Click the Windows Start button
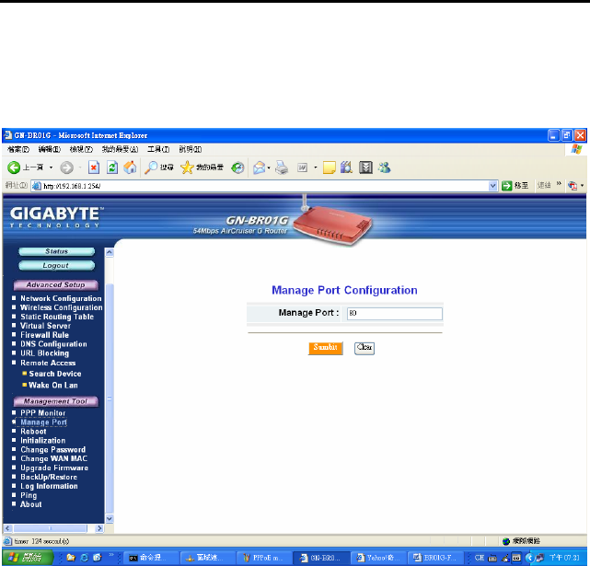 [x=28, y=558]
